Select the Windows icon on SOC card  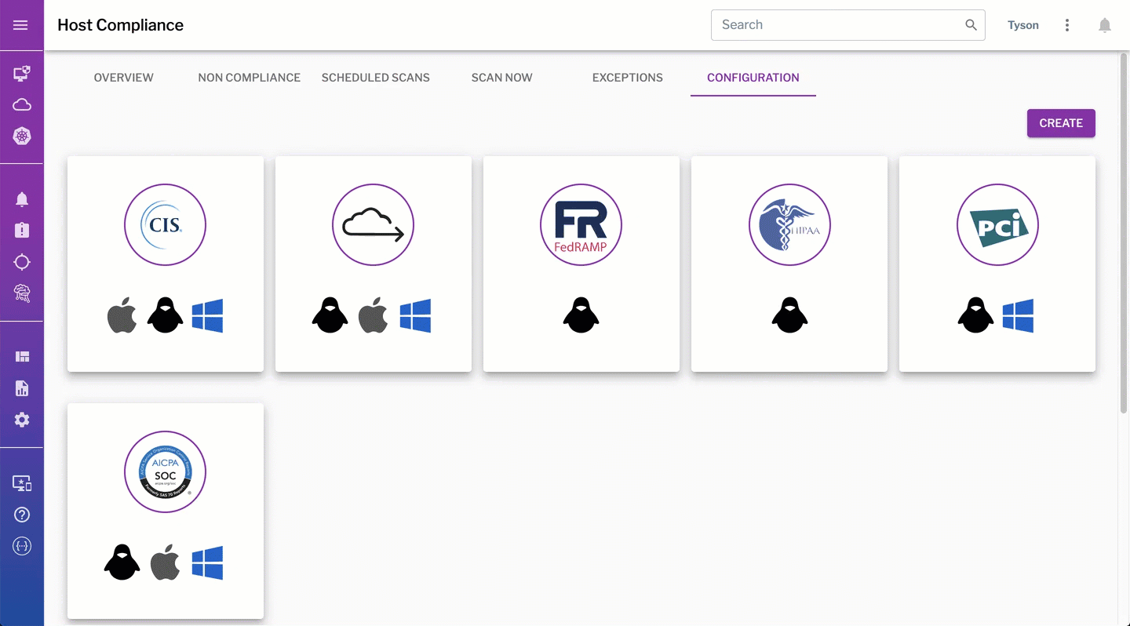[x=208, y=562]
